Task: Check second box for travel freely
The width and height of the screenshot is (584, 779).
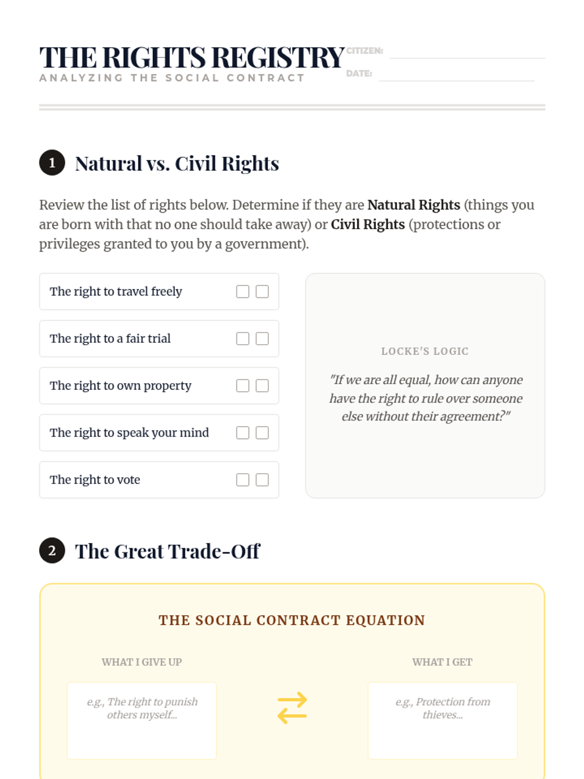Action: click(x=262, y=292)
